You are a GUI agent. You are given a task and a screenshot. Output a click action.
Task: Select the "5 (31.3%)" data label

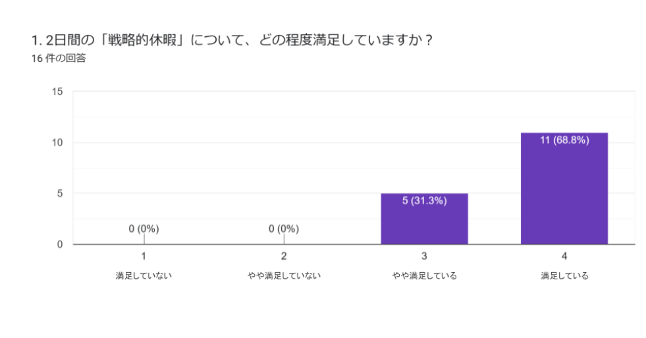[424, 200]
